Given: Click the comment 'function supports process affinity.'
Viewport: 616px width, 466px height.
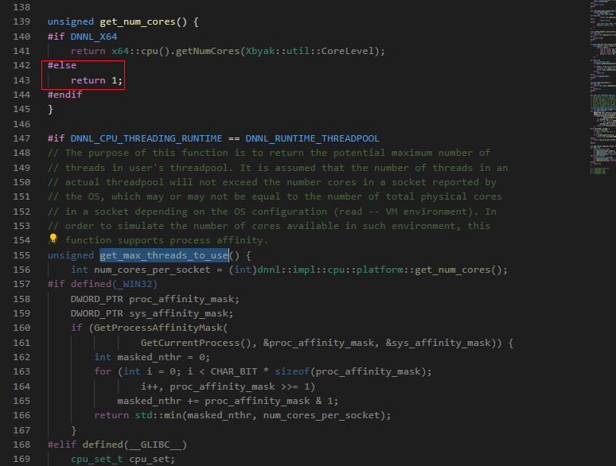Looking at the screenshot, I should 166,240.
